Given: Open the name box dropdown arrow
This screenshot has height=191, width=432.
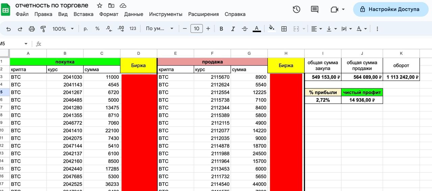Looking at the screenshot, I should [26, 44].
